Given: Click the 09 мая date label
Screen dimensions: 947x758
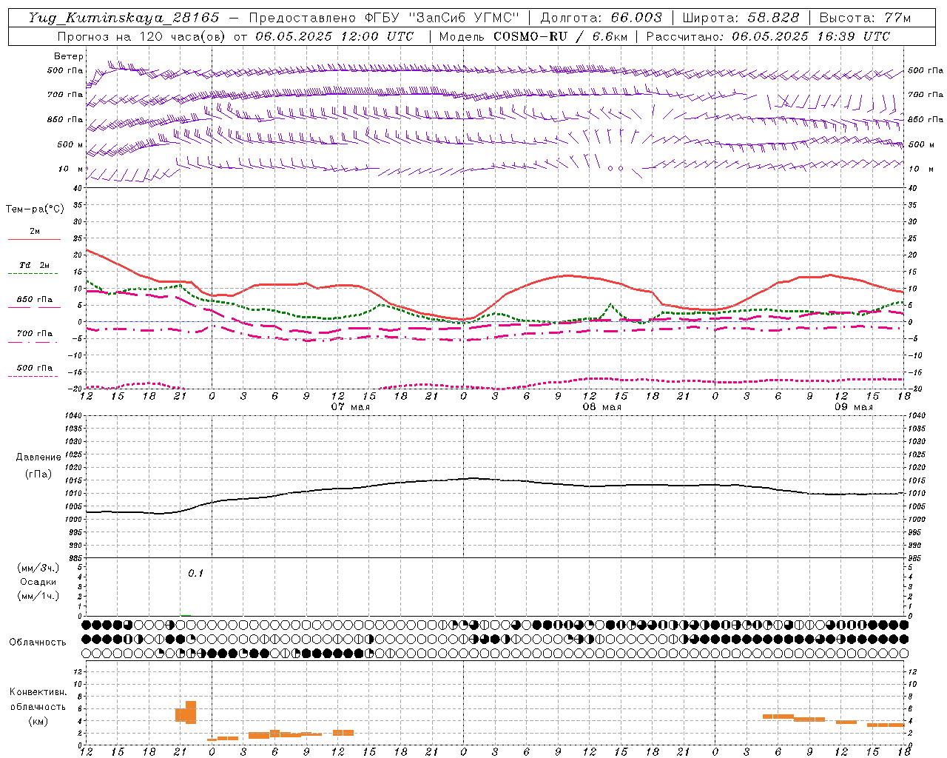Looking at the screenshot, I should 853,407.
